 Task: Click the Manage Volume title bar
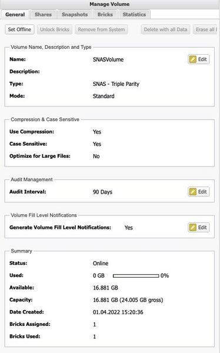point(109,4)
